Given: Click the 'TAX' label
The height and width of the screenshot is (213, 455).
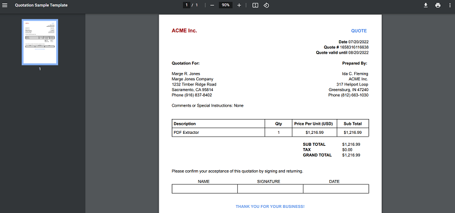Looking at the screenshot, I should pos(307,150).
